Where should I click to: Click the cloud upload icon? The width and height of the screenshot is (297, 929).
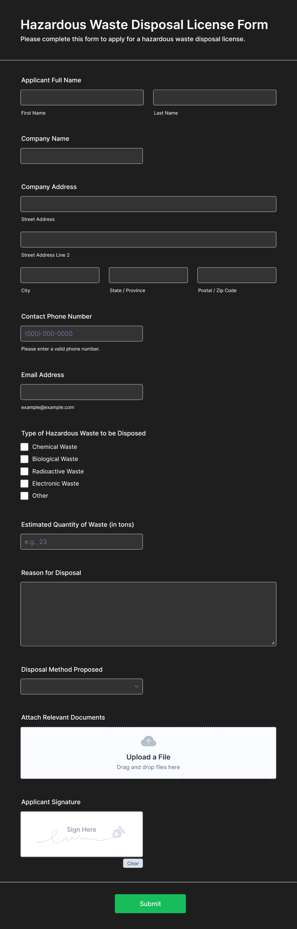148,741
